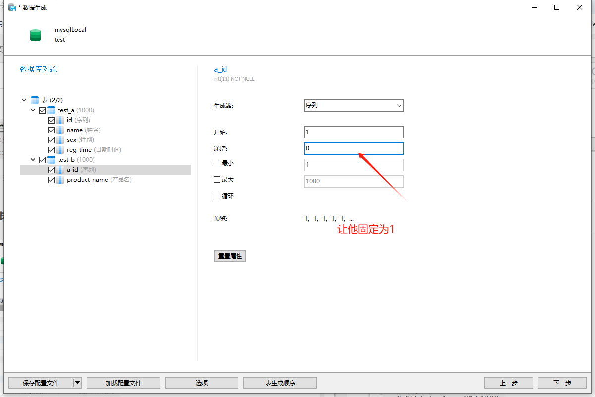
Task: Select the reg_time (日期时间) column row
Action: (105, 150)
